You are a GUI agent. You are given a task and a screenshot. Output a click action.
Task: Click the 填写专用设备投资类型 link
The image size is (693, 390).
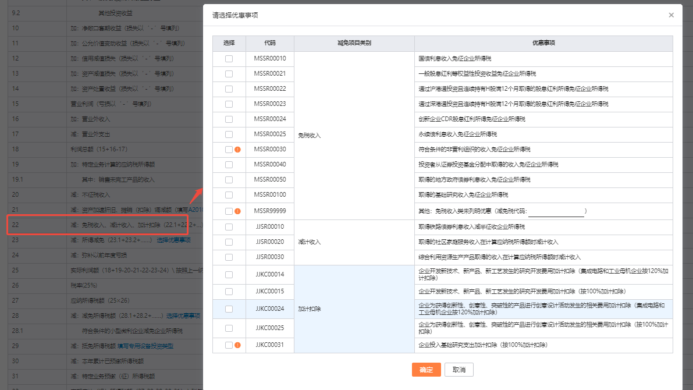(145, 346)
